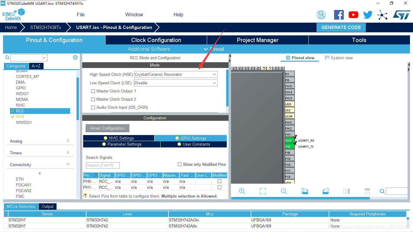Click the categories list vertical scrollbar
413x232 pixels.
tap(77, 99)
